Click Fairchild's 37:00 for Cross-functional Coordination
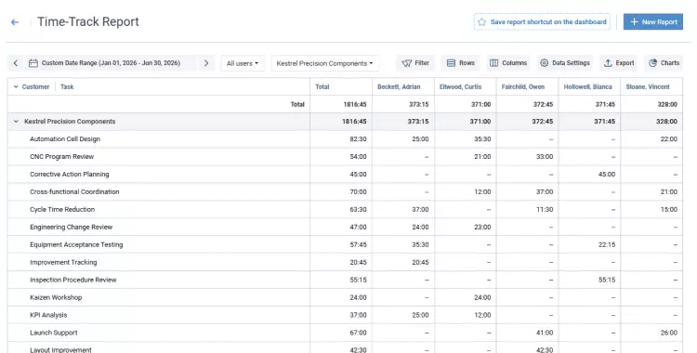This screenshot has width=697, height=353. coord(545,191)
